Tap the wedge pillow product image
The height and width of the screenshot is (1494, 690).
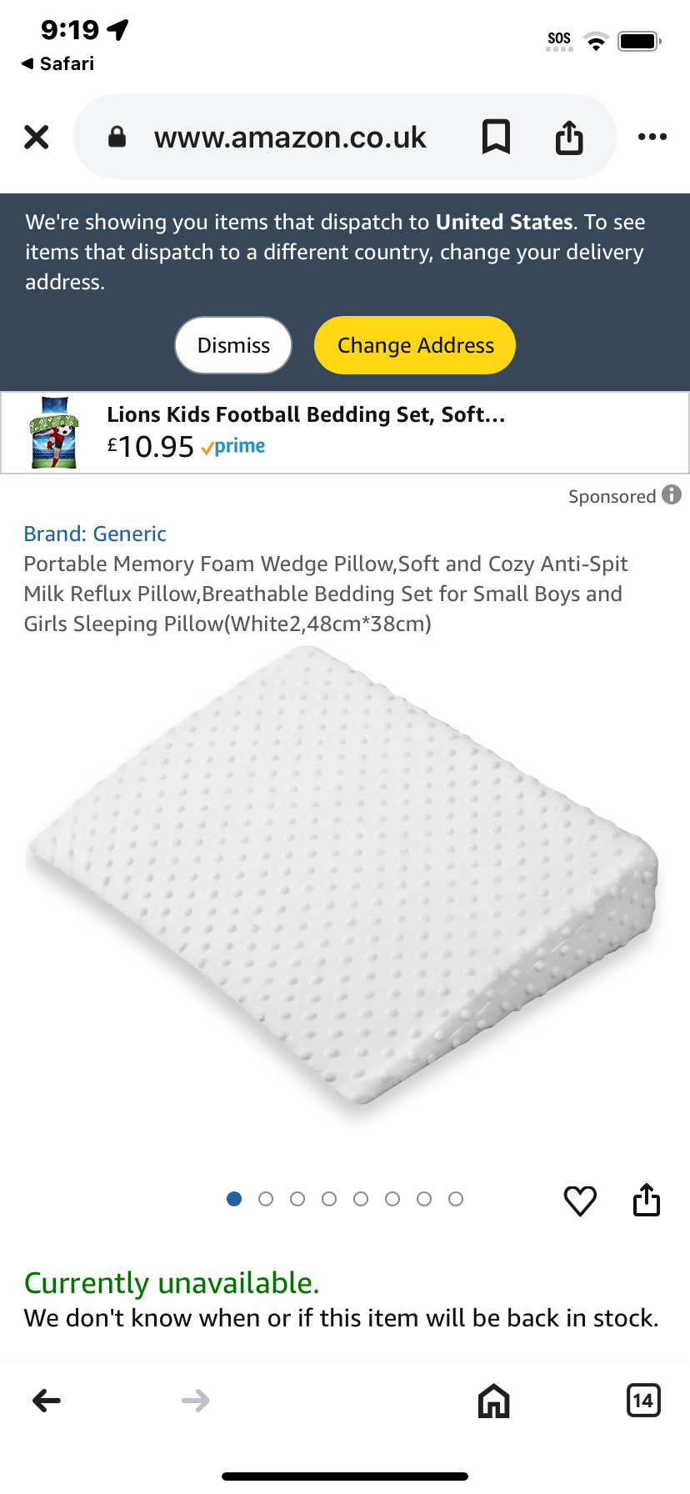click(342, 885)
